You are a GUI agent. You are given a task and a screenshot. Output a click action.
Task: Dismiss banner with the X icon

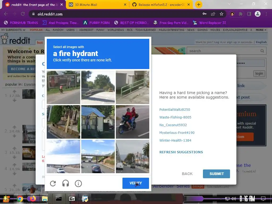[182, 50]
